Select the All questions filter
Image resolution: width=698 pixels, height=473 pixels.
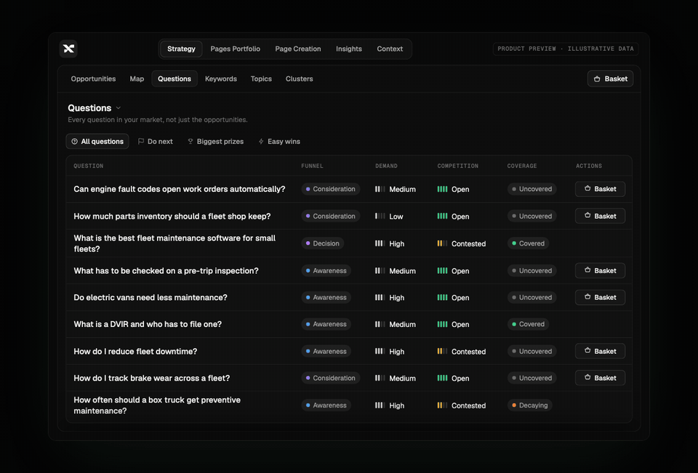pos(97,142)
